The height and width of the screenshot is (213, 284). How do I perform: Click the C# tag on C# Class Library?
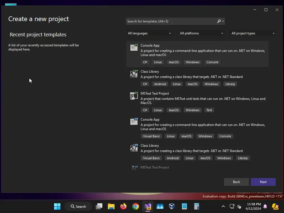coord(145,84)
